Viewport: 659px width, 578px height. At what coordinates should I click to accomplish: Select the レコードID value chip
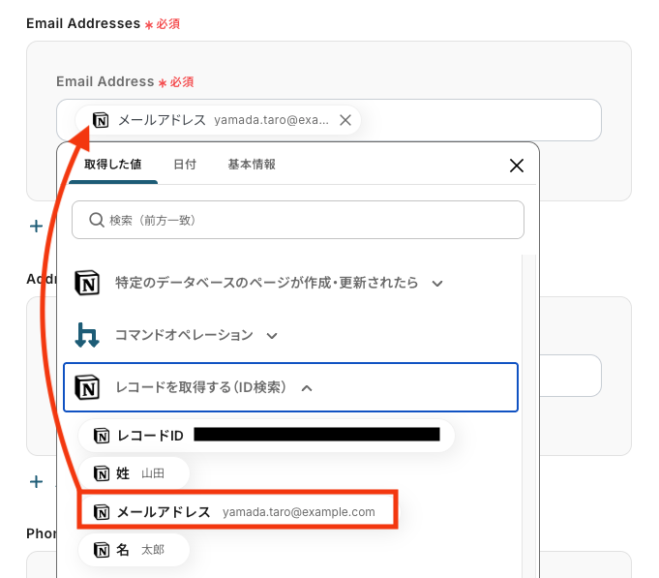tap(266, 436)
